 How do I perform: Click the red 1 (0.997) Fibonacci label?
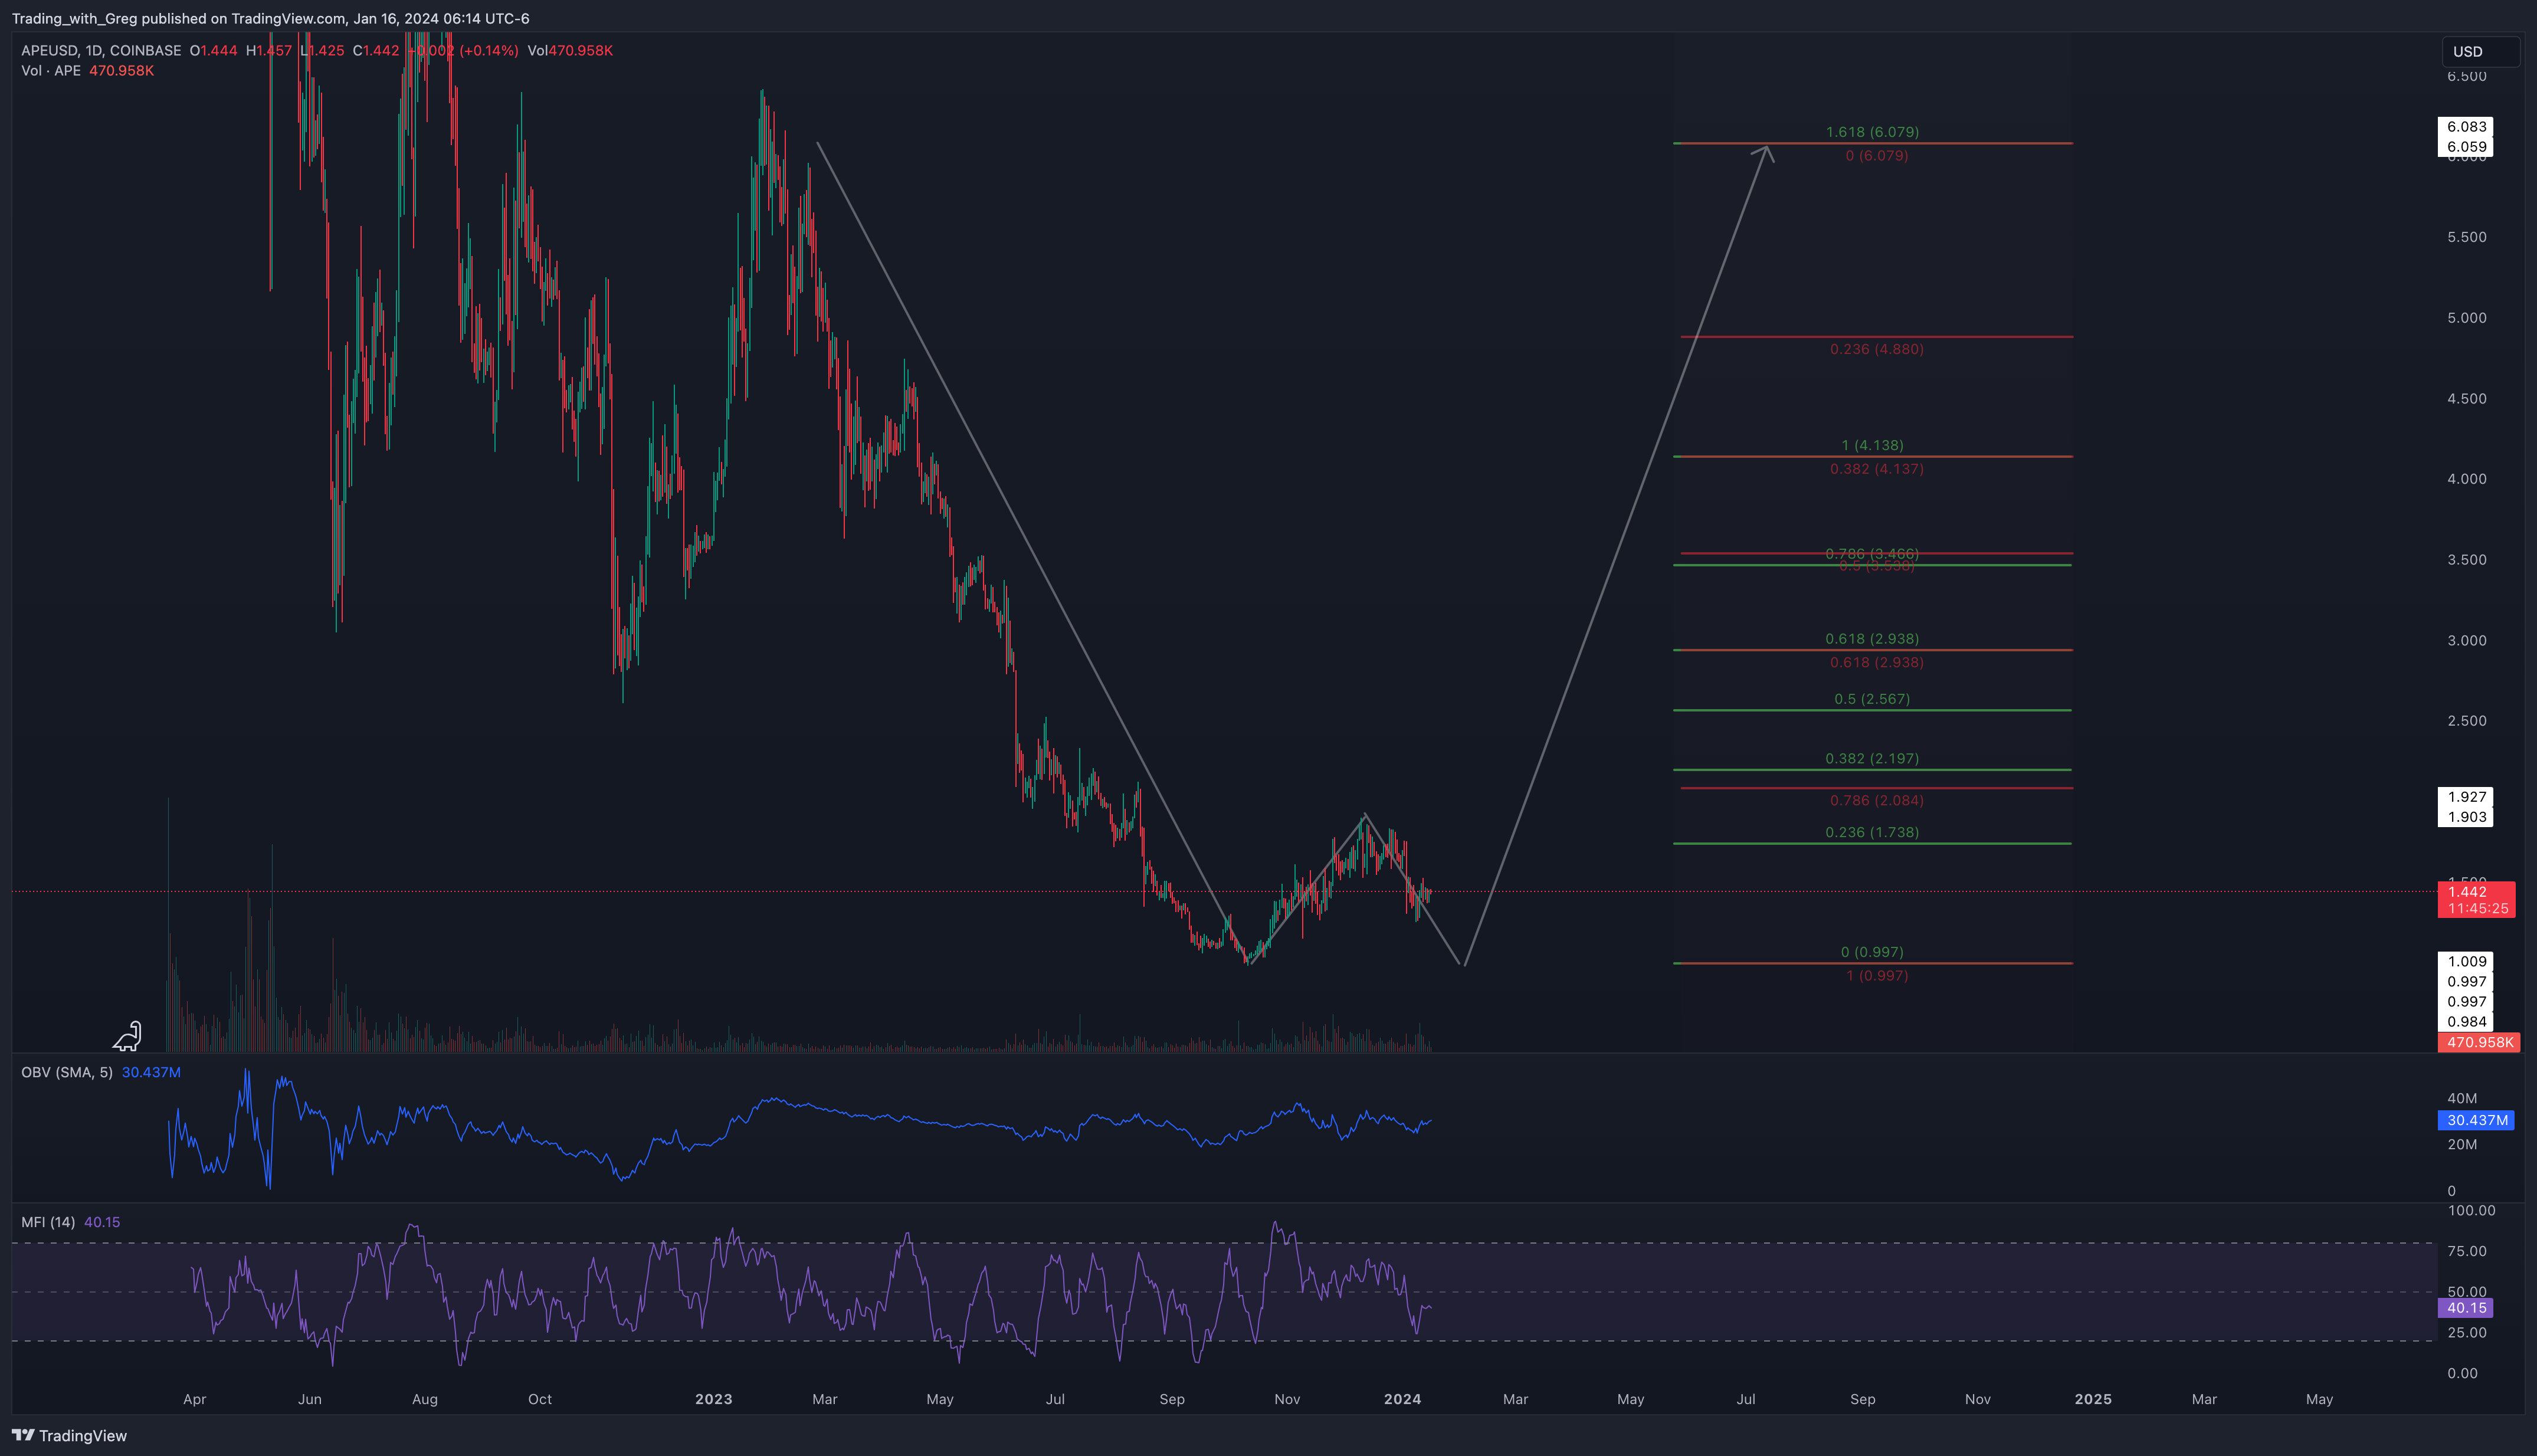click(x=1877, y=976)
